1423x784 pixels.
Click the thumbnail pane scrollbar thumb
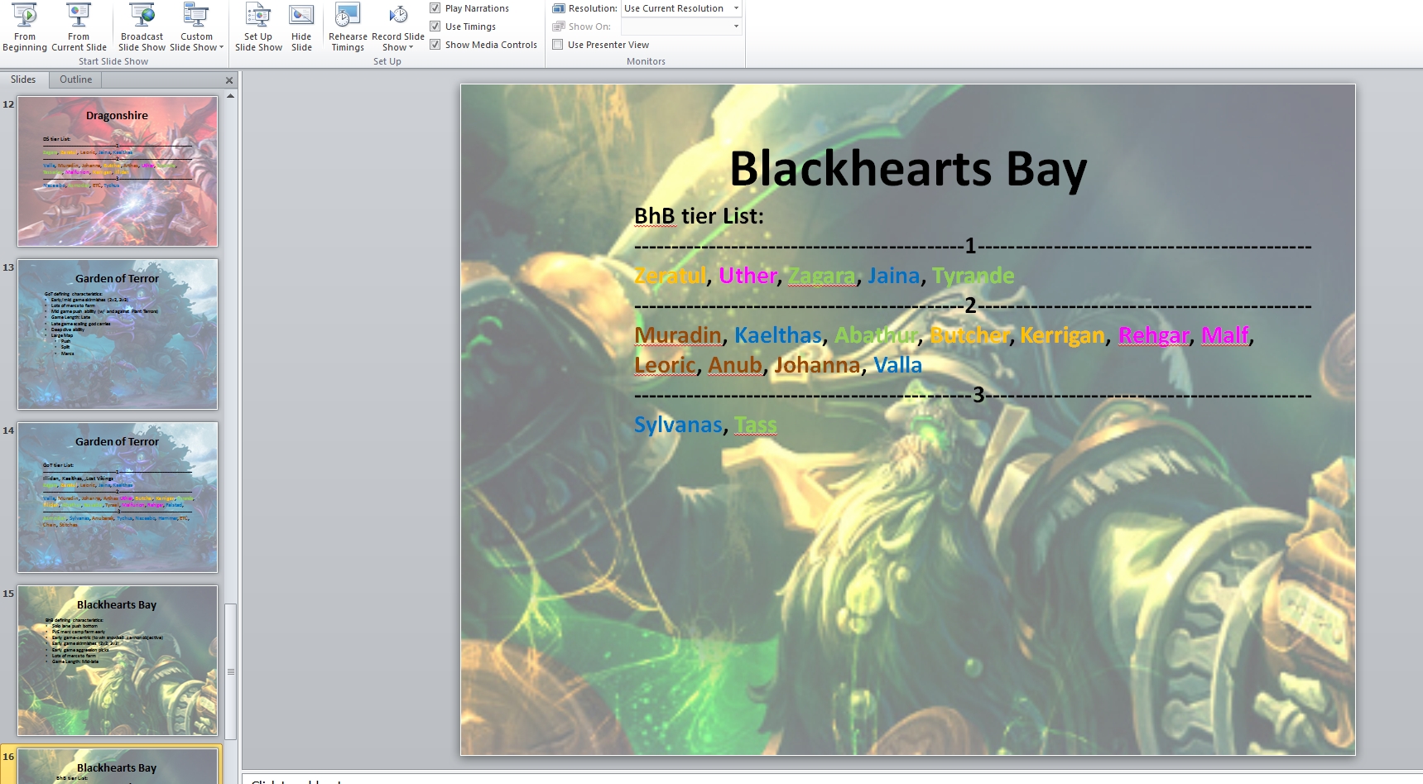(231, 671)
